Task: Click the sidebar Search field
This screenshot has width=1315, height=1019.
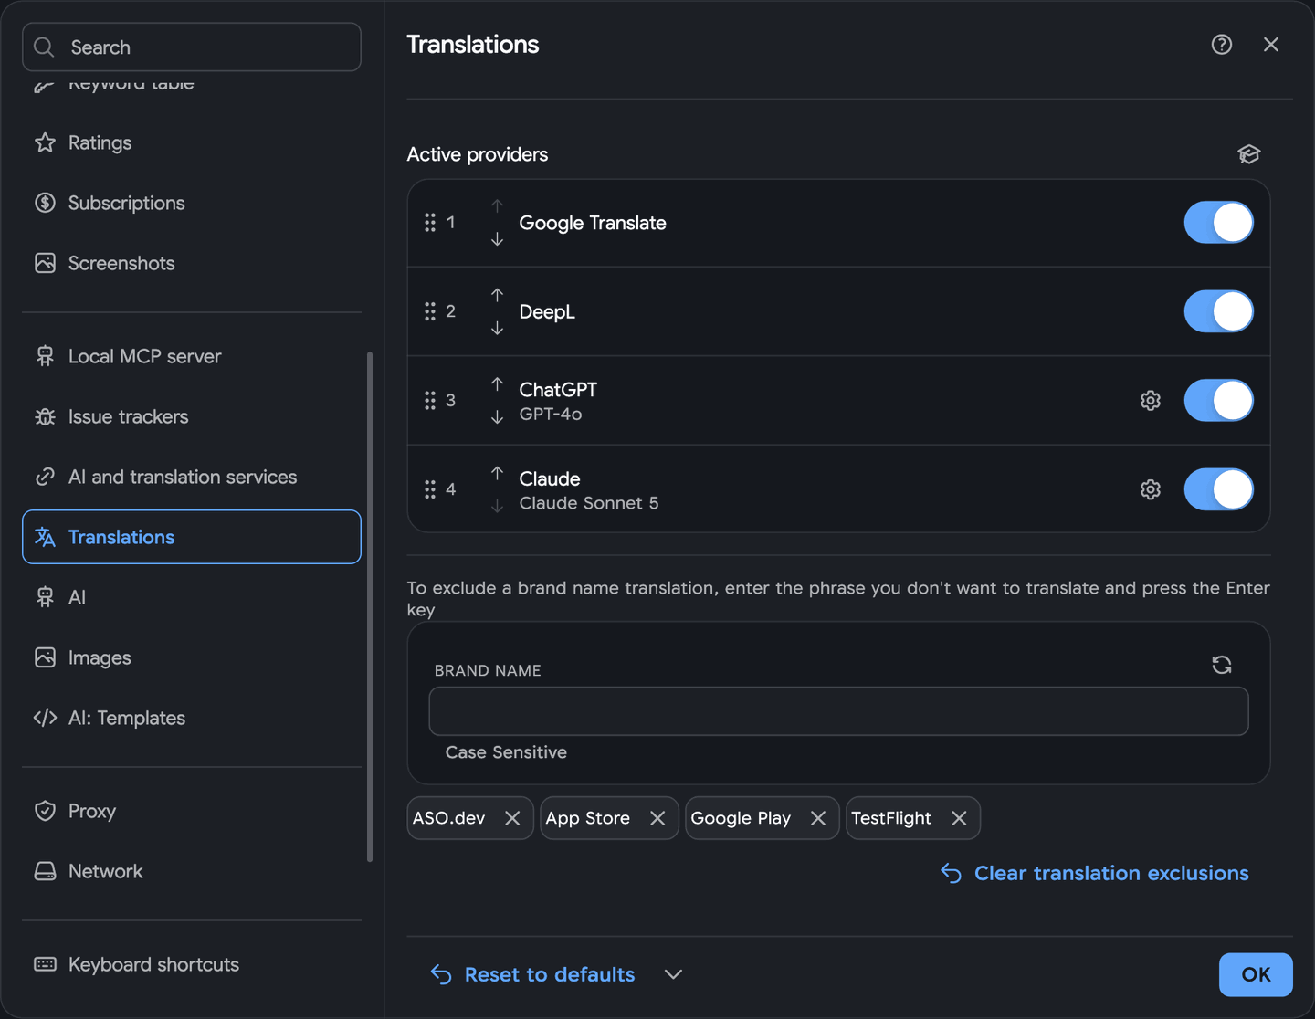Action: click(192, 47)
